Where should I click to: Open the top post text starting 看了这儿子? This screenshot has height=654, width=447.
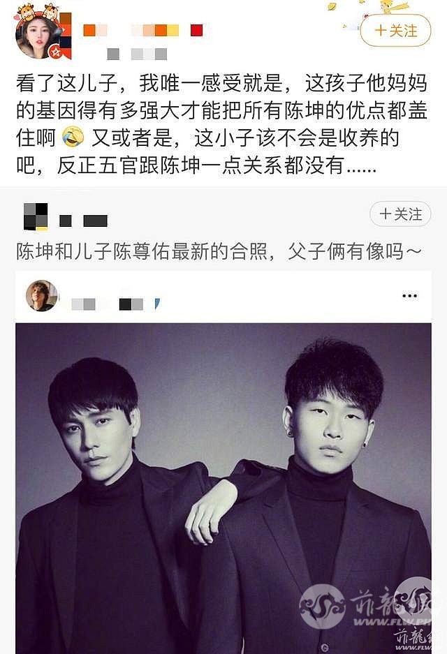pyautogui.click(x=221, y=124)
